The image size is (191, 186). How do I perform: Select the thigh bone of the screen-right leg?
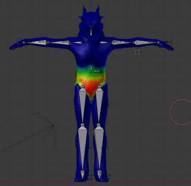point(99,105)
